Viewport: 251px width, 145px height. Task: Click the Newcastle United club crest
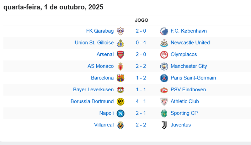tap(164, 43)
